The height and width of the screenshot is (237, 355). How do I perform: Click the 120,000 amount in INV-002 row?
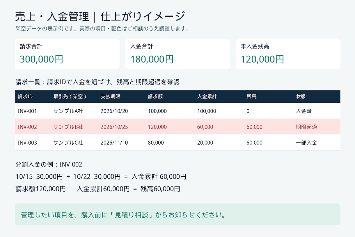157,127
